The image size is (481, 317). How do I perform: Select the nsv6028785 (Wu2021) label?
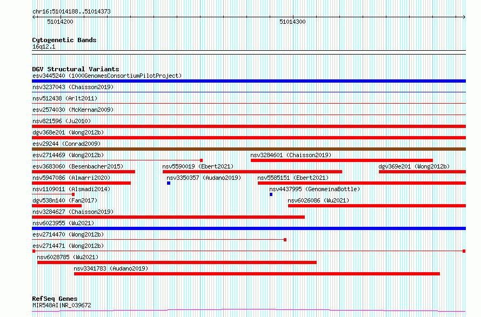[68, 257]
